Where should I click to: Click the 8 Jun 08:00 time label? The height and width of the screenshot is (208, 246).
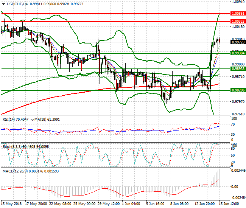179,204
